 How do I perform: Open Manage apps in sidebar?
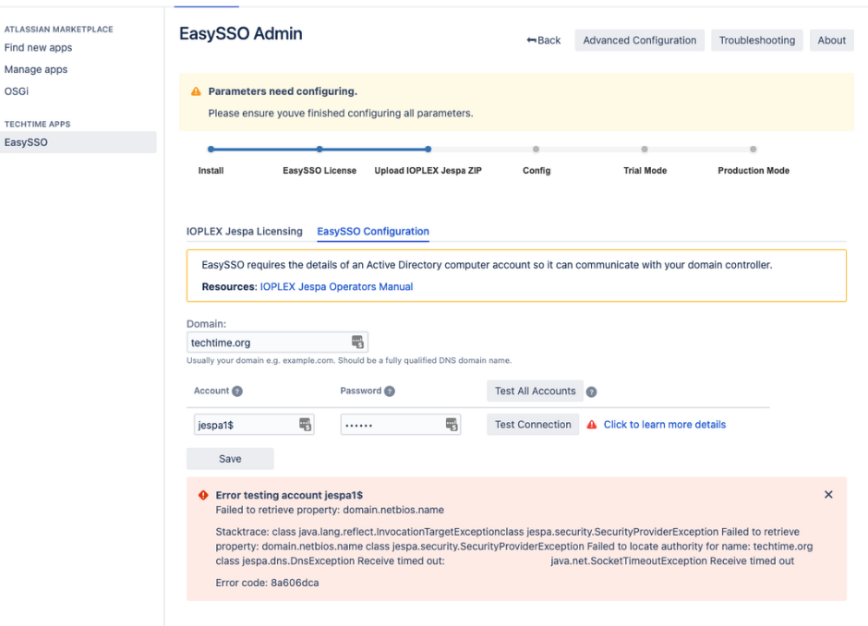point(36,69)
